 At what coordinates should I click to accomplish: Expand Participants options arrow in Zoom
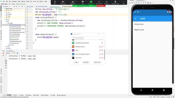(77, 1)
